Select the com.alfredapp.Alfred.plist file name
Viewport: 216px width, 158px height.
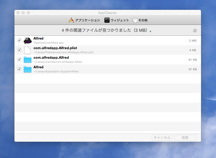[55, 48]
